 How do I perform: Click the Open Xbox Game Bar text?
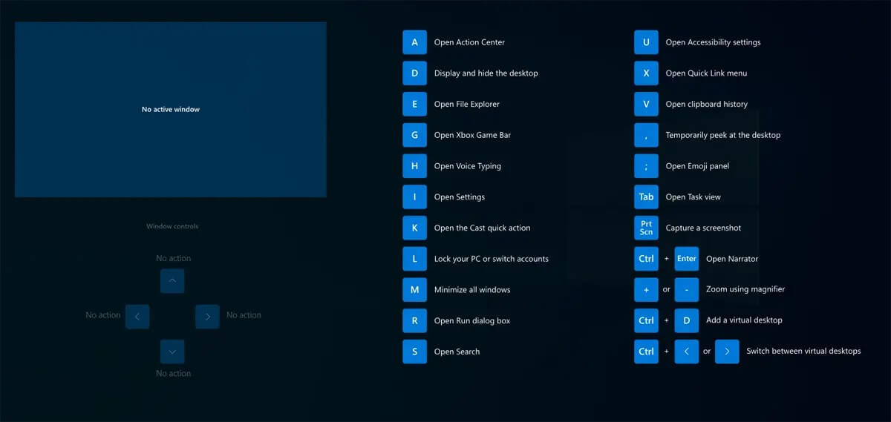(472, 135)
